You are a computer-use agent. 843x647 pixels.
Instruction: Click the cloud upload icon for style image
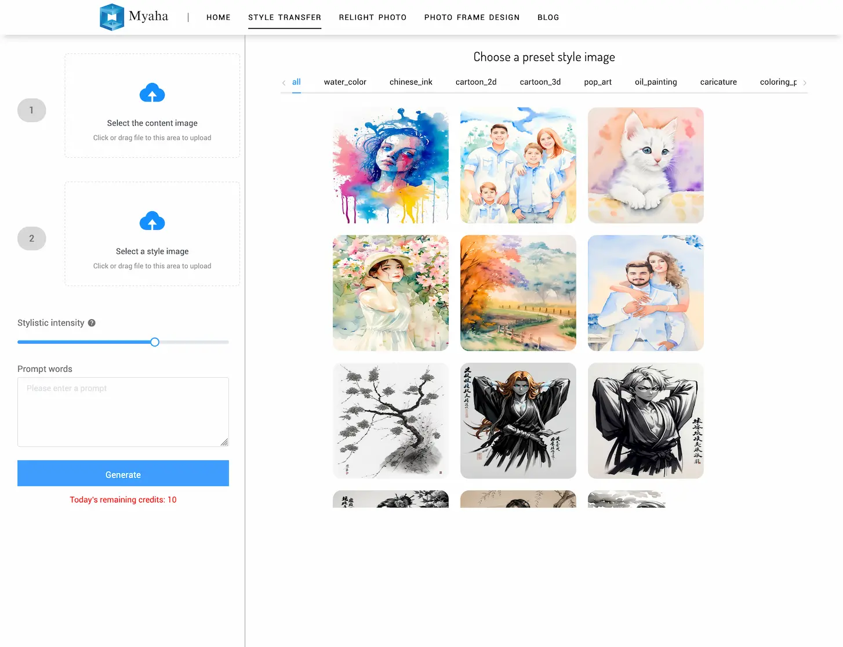pos(152,221)
